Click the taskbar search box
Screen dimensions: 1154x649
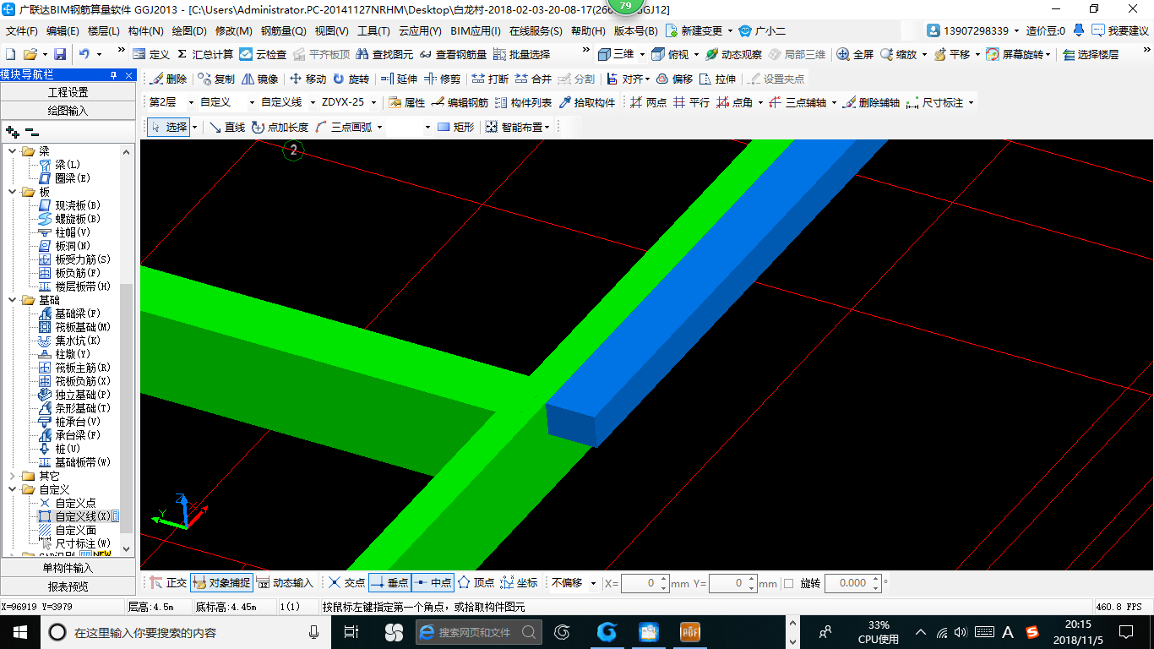click(x=186, y=632)
